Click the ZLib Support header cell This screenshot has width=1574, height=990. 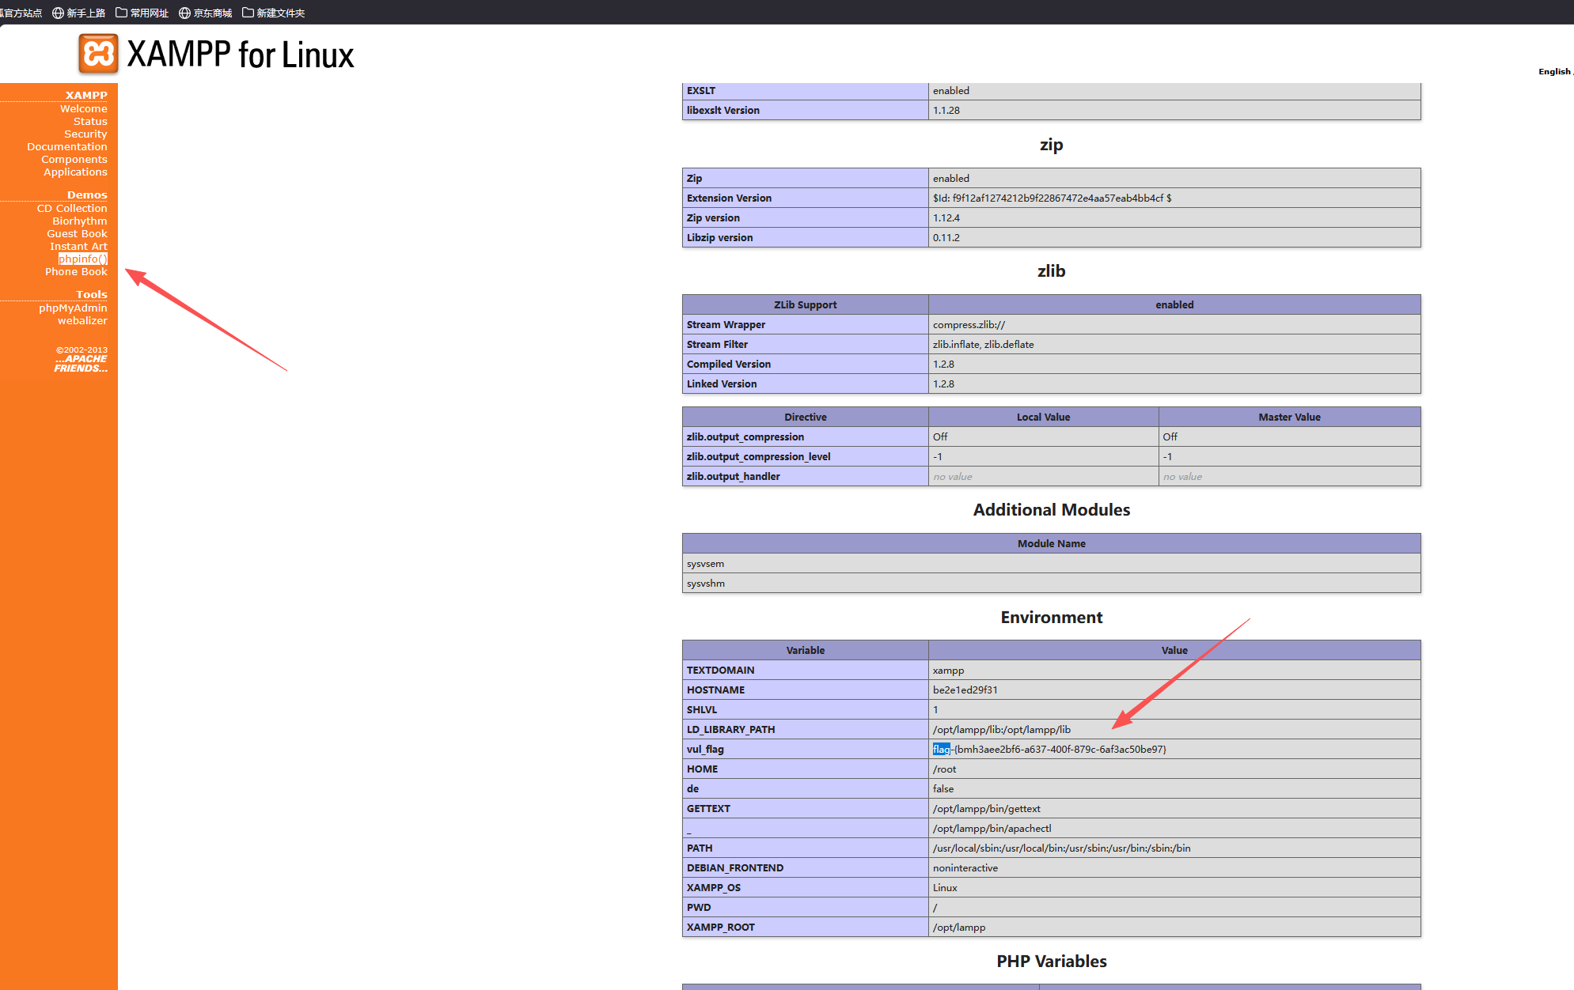[805, 304]
